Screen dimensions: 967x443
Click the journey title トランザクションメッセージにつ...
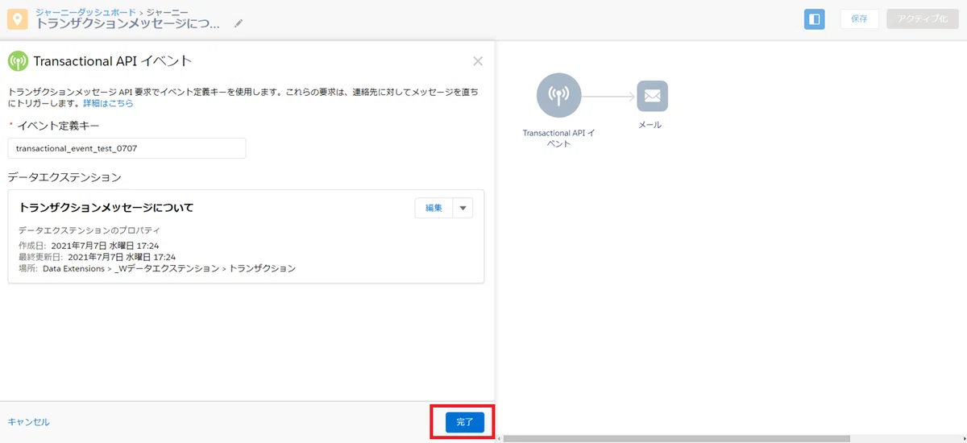pyautogui.click(x=128, y=24)
